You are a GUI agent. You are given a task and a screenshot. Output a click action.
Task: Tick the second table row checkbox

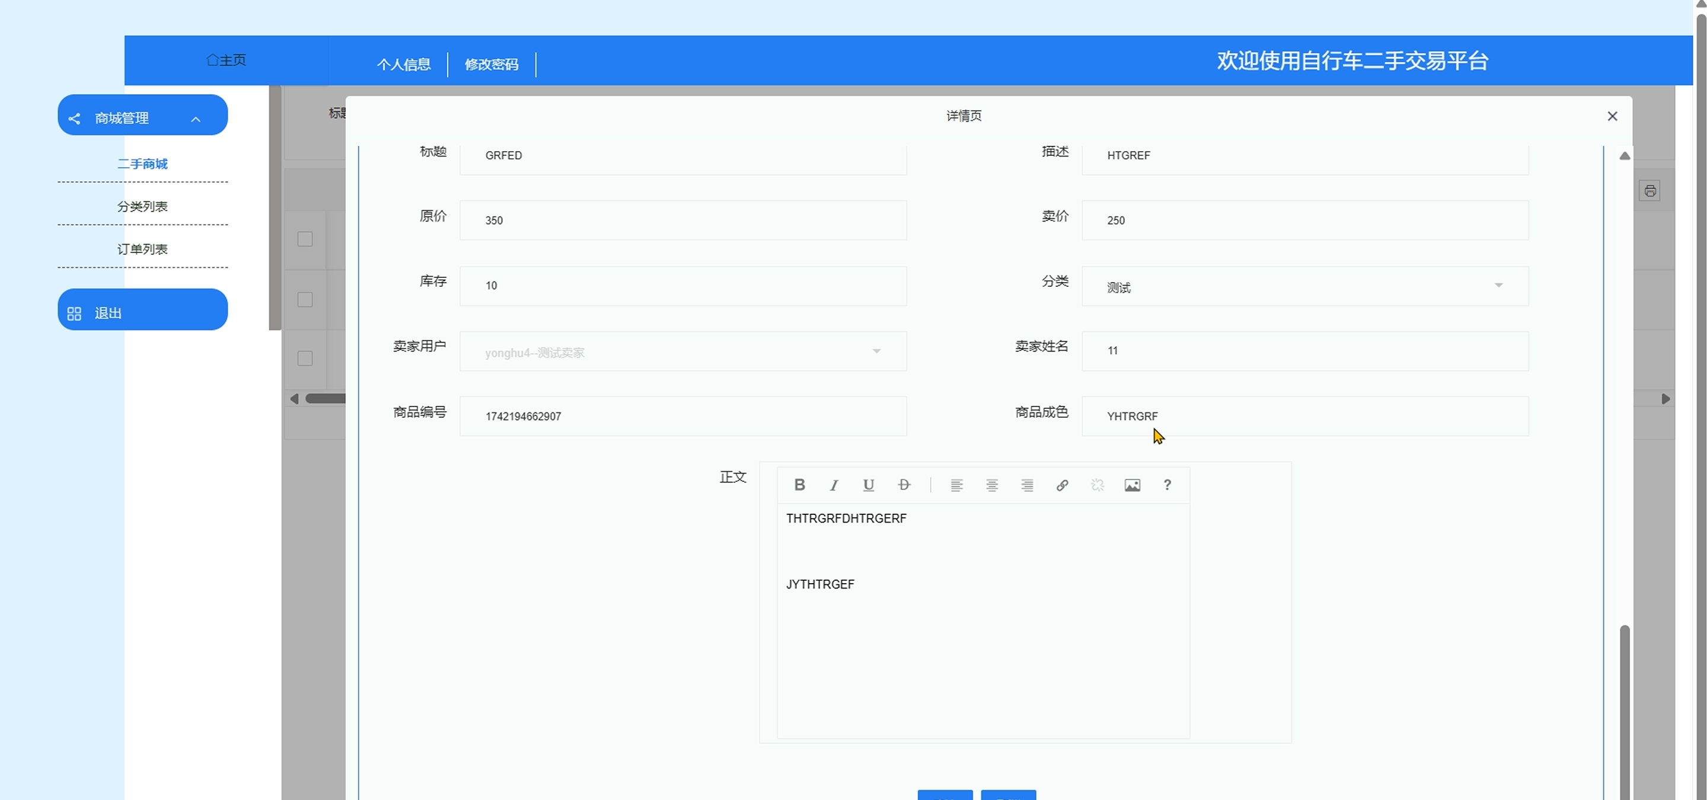[x=305, y=299]
